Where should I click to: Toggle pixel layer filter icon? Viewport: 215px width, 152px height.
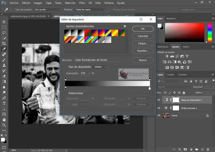[186, 81]
